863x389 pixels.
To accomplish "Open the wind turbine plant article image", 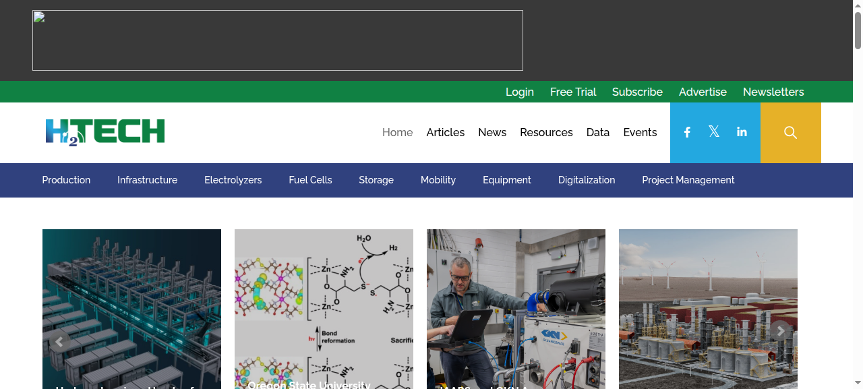I will (x=708, y=309).
